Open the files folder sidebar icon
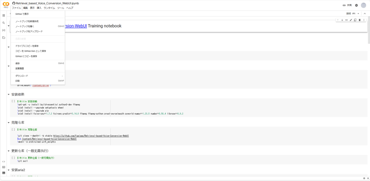The image size is (370, 181). [4, 38]
